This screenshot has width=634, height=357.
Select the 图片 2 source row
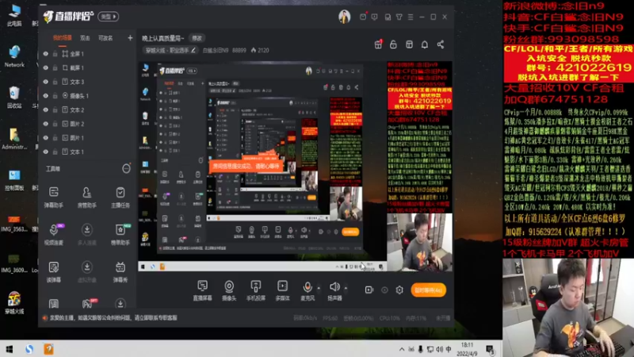[87, 124]
